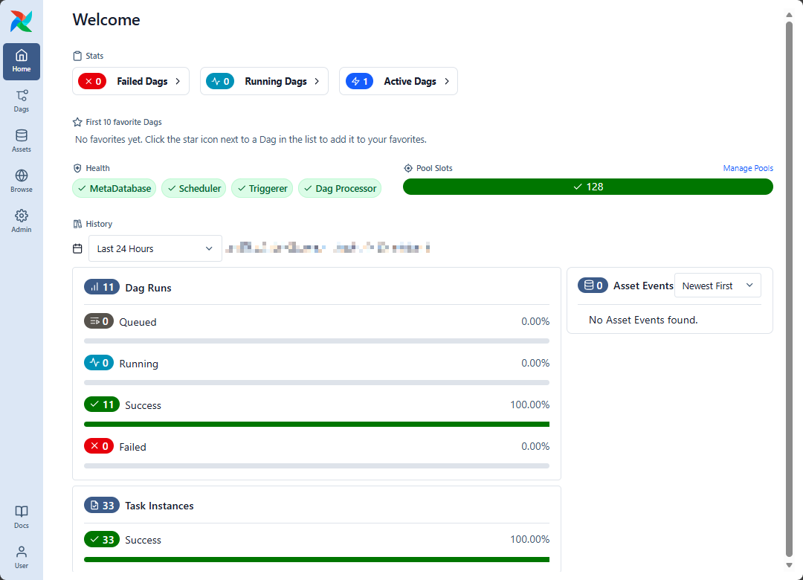Open the Newest First sort dropdown
This screenshot has height=580, width=803.
[x=717, y=286]
